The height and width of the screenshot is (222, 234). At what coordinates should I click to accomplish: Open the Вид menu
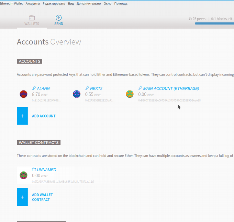point(71,3)
